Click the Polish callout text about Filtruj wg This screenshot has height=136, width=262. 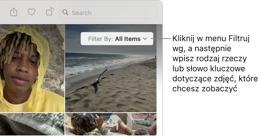pyautogui.click(x=215, y=63)
